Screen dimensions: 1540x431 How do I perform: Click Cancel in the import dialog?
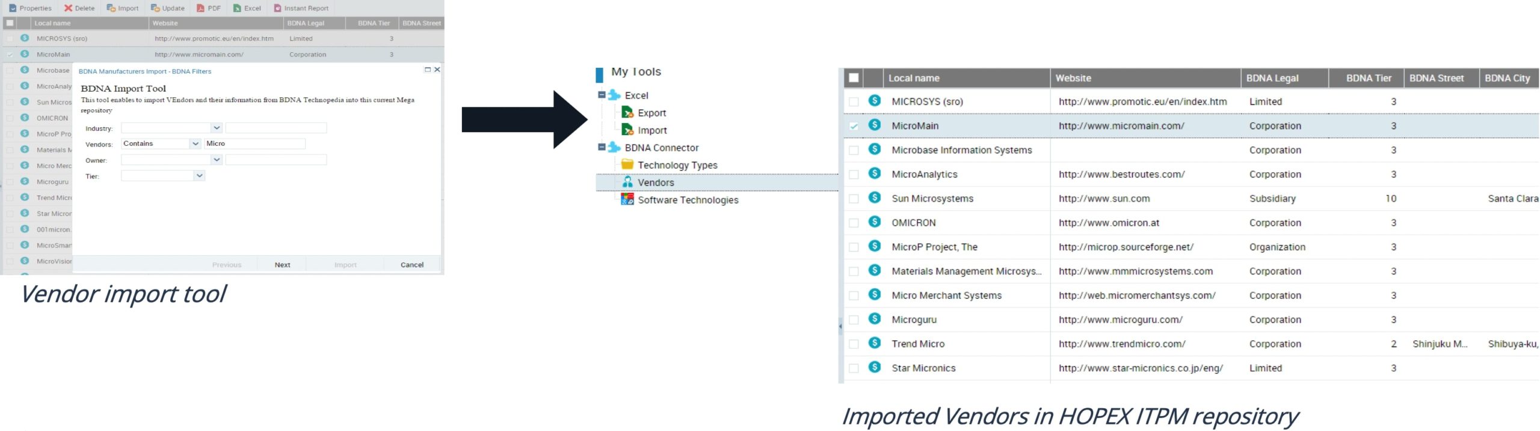coord(412,265)
